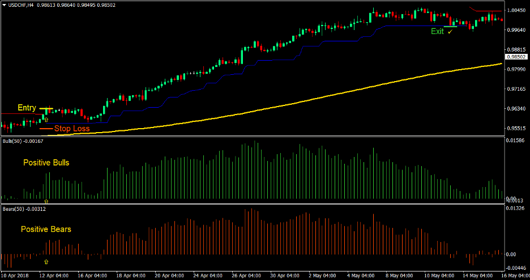Select the Bears(50) indicator label

click(15, 209)
